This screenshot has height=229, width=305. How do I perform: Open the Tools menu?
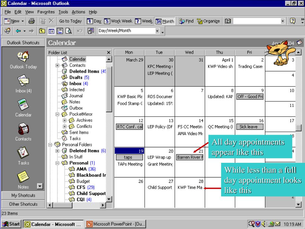pos(63,12)
